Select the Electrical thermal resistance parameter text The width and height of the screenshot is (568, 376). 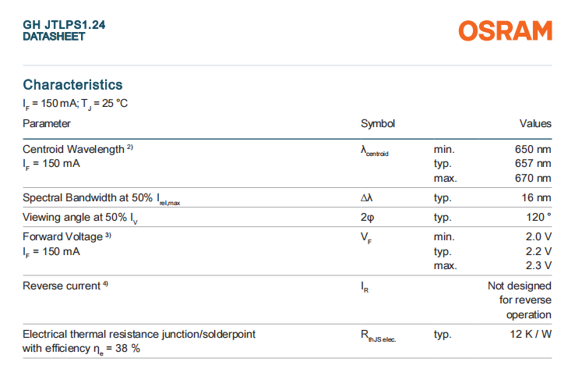click(139, 334)
